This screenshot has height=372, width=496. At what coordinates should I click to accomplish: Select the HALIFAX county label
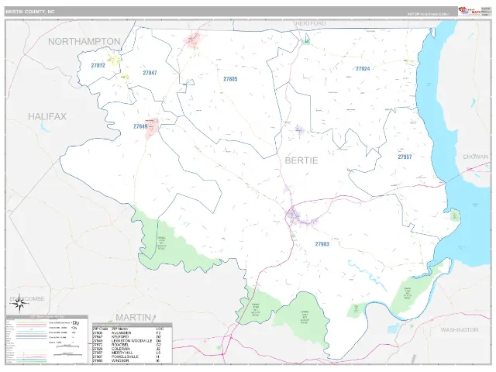click(47, 116)
